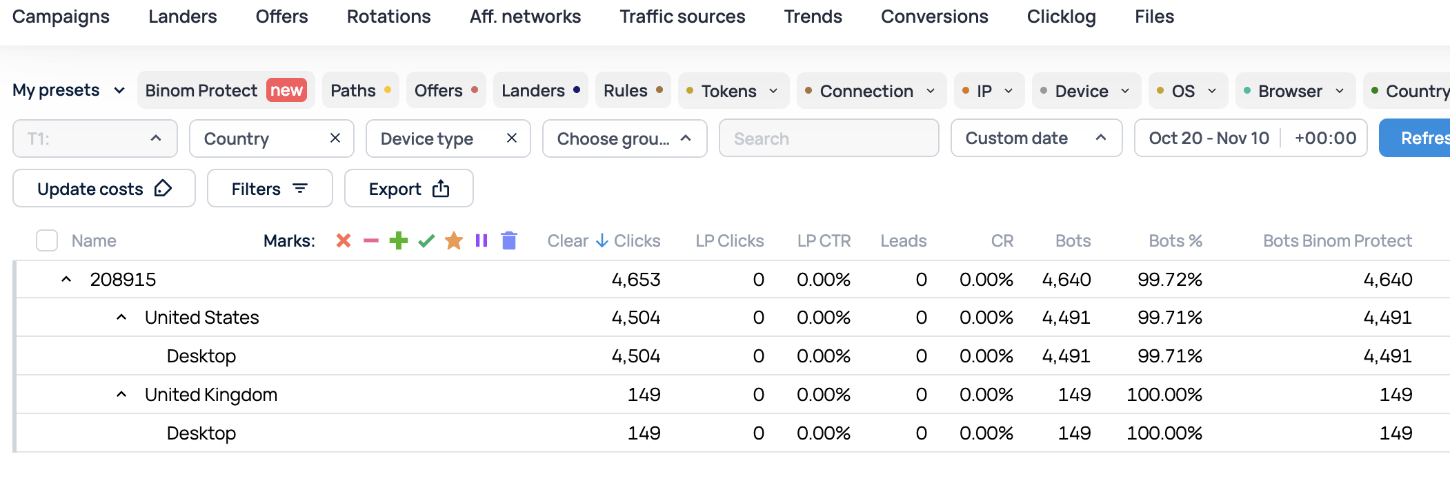This screenshot has height=485, width=1450.
Task: Click the green plus mark icon
Action: (x=399, y=240)
